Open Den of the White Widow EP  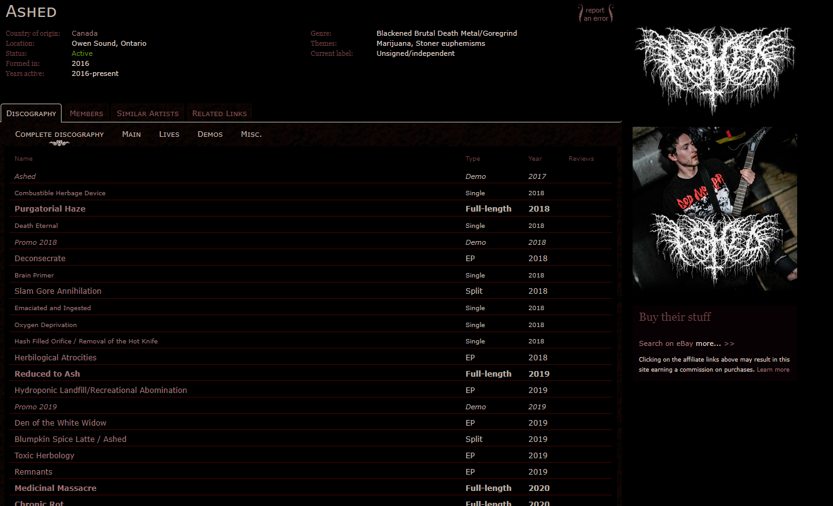tap(60, 423)
